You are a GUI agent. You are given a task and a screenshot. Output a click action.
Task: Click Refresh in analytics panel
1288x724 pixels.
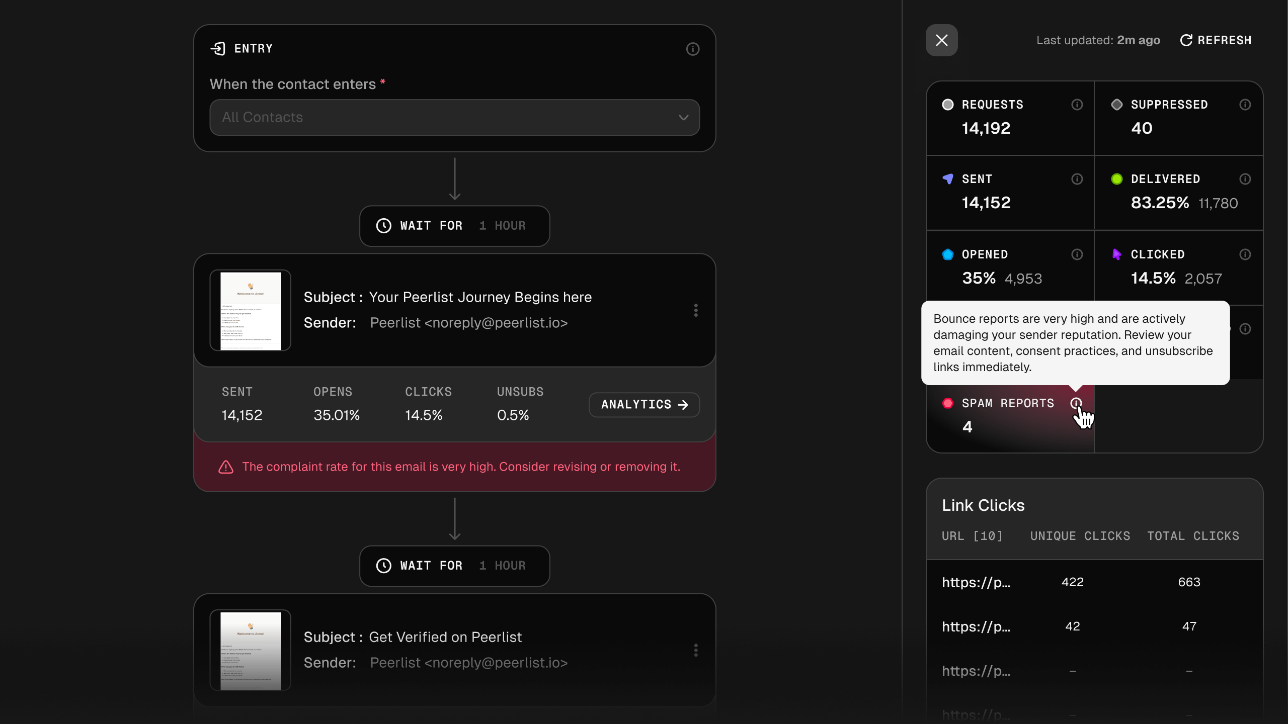1216,40
